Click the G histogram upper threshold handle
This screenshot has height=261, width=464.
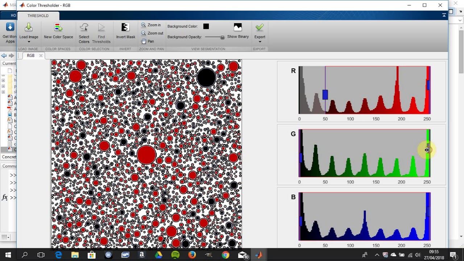point(428,148)
